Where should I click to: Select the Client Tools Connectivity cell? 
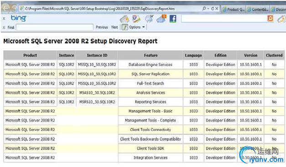(x=150, y=130)
